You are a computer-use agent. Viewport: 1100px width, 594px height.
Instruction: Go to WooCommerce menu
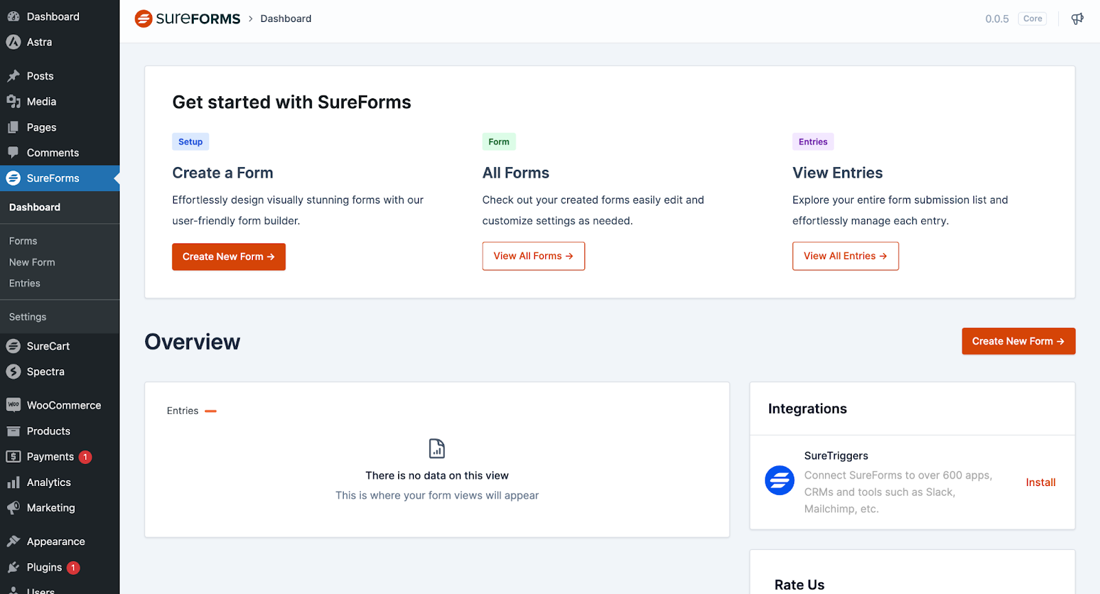64,405
